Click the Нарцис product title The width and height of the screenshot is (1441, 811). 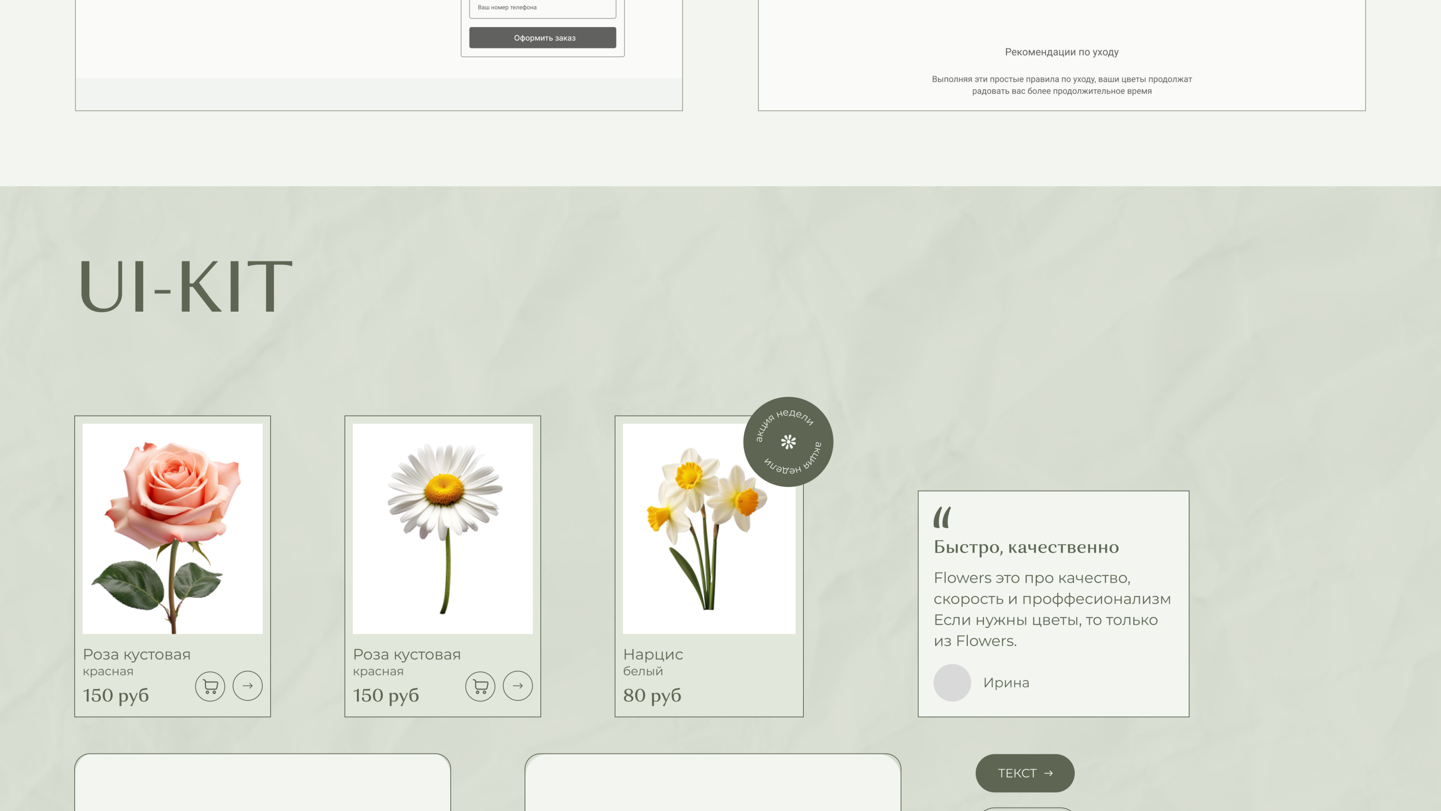tap(653, 654)
